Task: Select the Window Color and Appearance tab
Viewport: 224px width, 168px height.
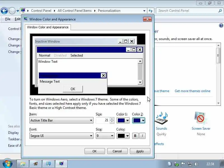Action: click(x=48, y=27)
